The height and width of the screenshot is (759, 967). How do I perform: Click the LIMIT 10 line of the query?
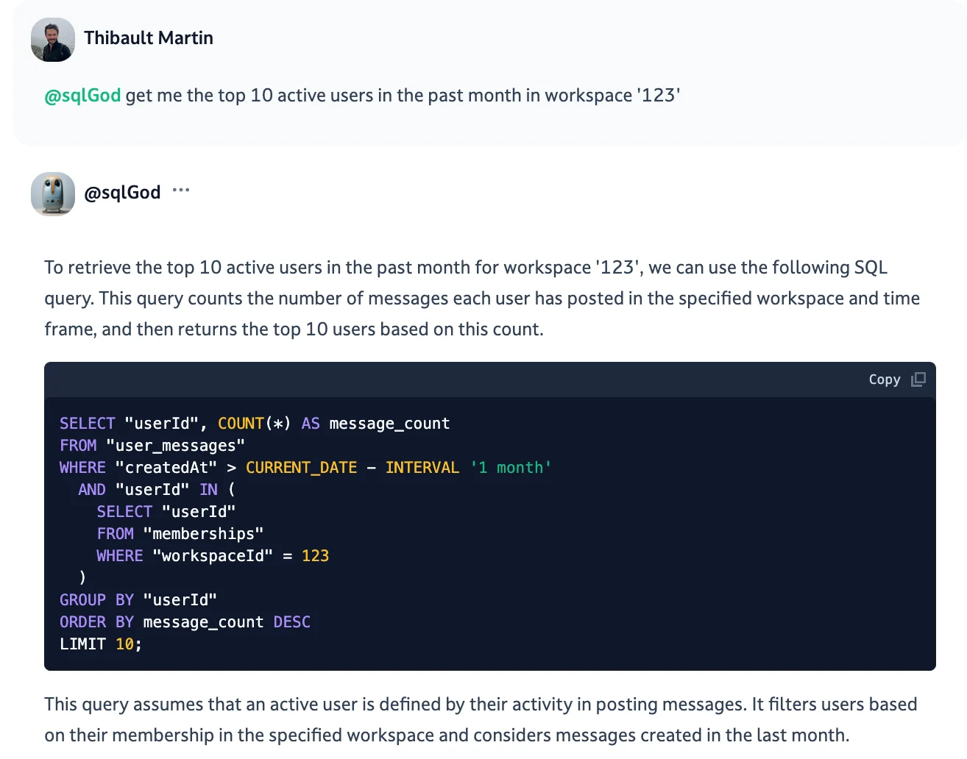[100, 644]
